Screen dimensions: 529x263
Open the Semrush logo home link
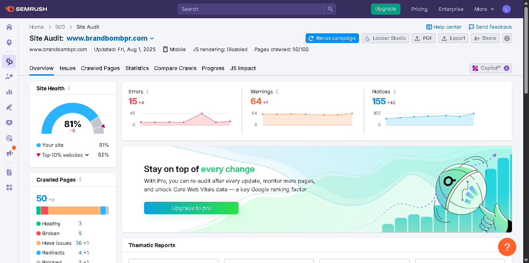click(x=26, y=9)
